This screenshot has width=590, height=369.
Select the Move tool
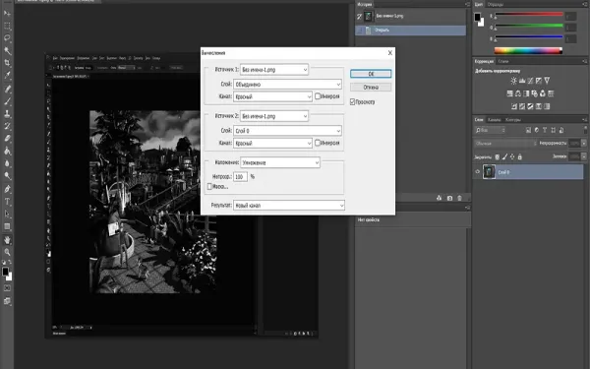pyautogui.click(x=7, y=14)
